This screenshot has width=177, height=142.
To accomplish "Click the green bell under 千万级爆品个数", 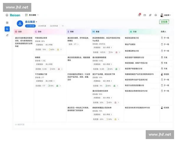I will [x=57, y=86].
